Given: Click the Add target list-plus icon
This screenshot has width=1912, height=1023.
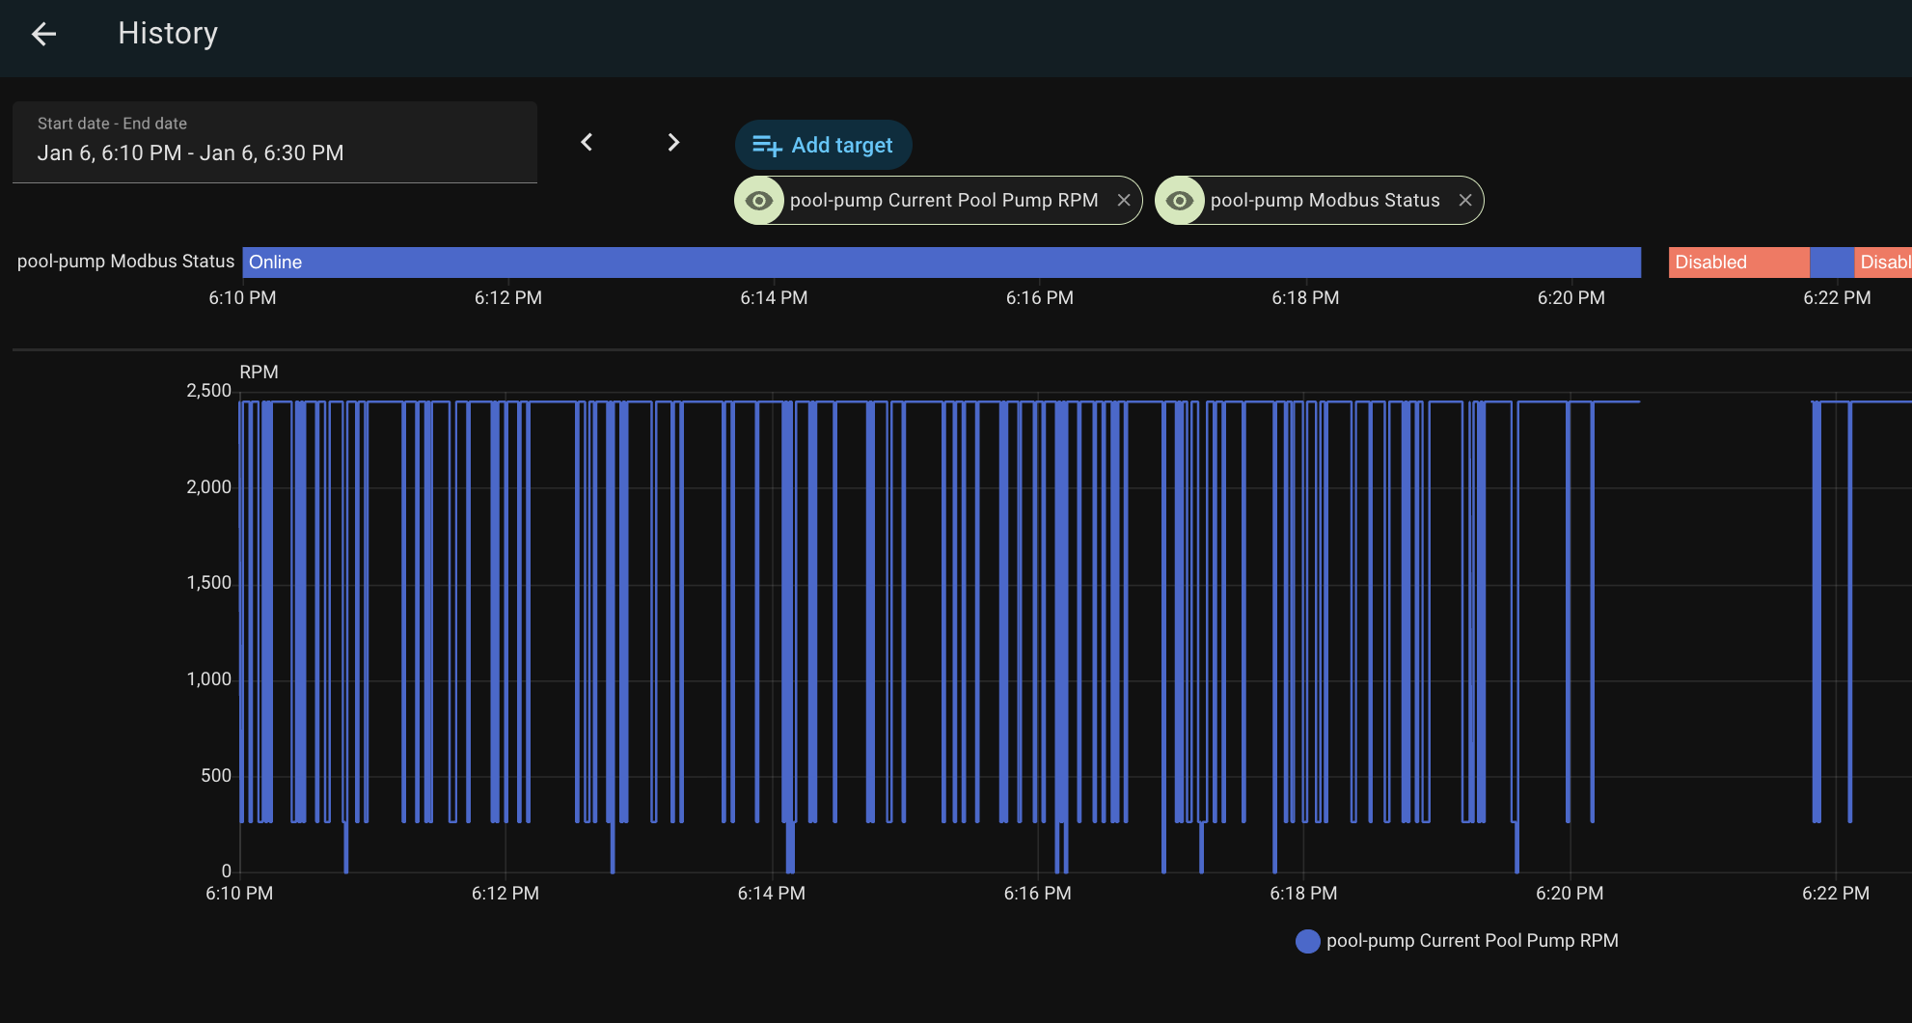Looking at the screenshot, I should point(766,146).
